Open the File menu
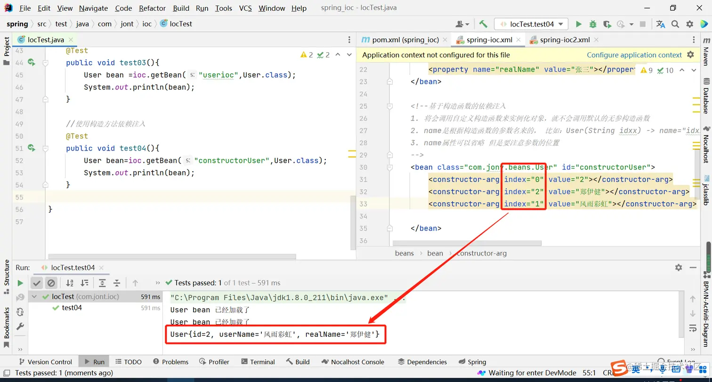The image size is (712, 382). tap(25, 8)
